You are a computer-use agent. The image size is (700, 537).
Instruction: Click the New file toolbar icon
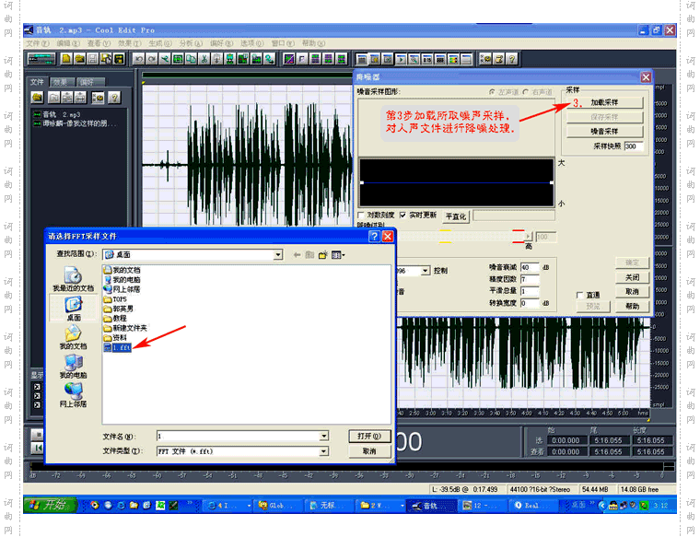[x=66, y=59]
